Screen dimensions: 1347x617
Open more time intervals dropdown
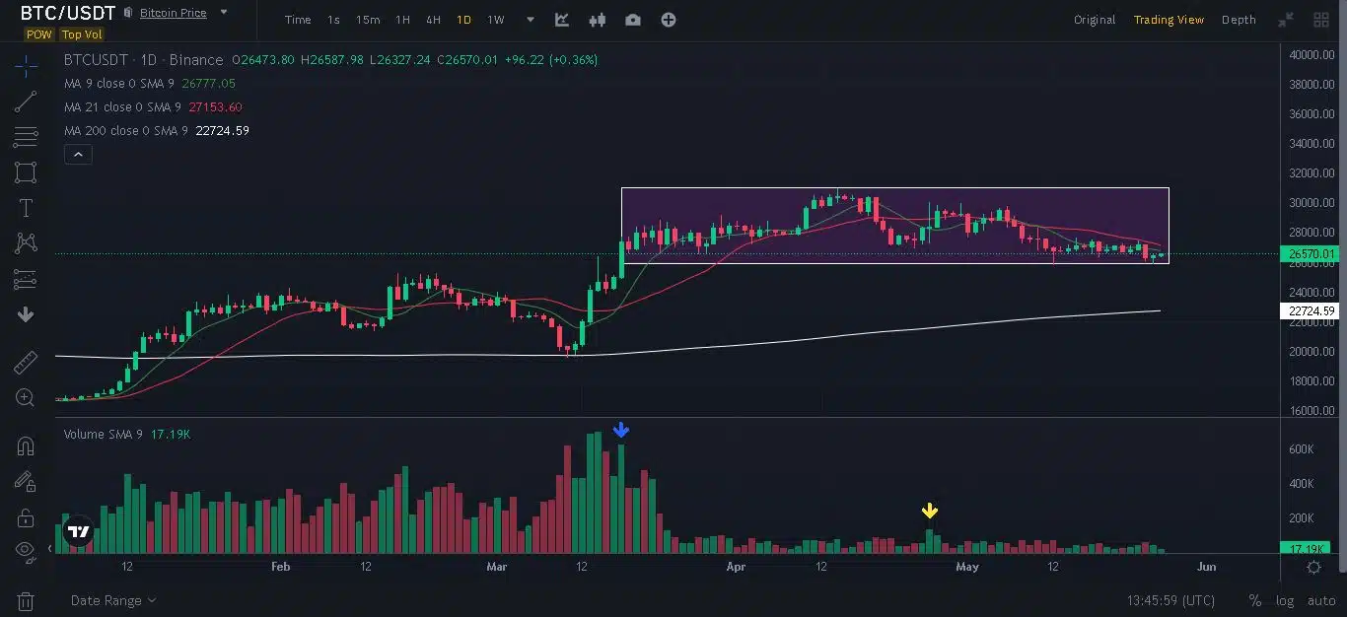click(531, 20)
